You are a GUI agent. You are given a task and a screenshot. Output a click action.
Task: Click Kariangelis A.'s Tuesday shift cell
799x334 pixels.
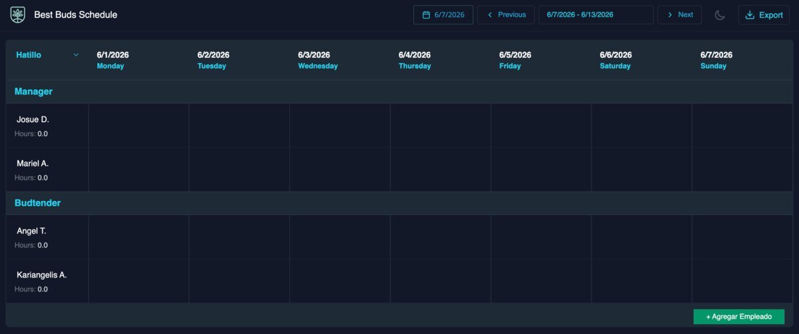[x=240, y=281]
